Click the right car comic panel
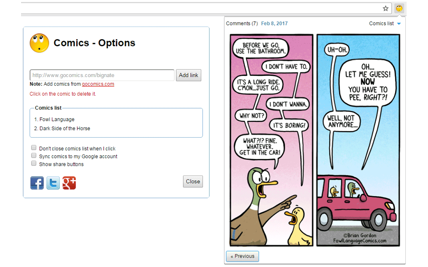This screenshot has height=267, width=428. [358, 140]
